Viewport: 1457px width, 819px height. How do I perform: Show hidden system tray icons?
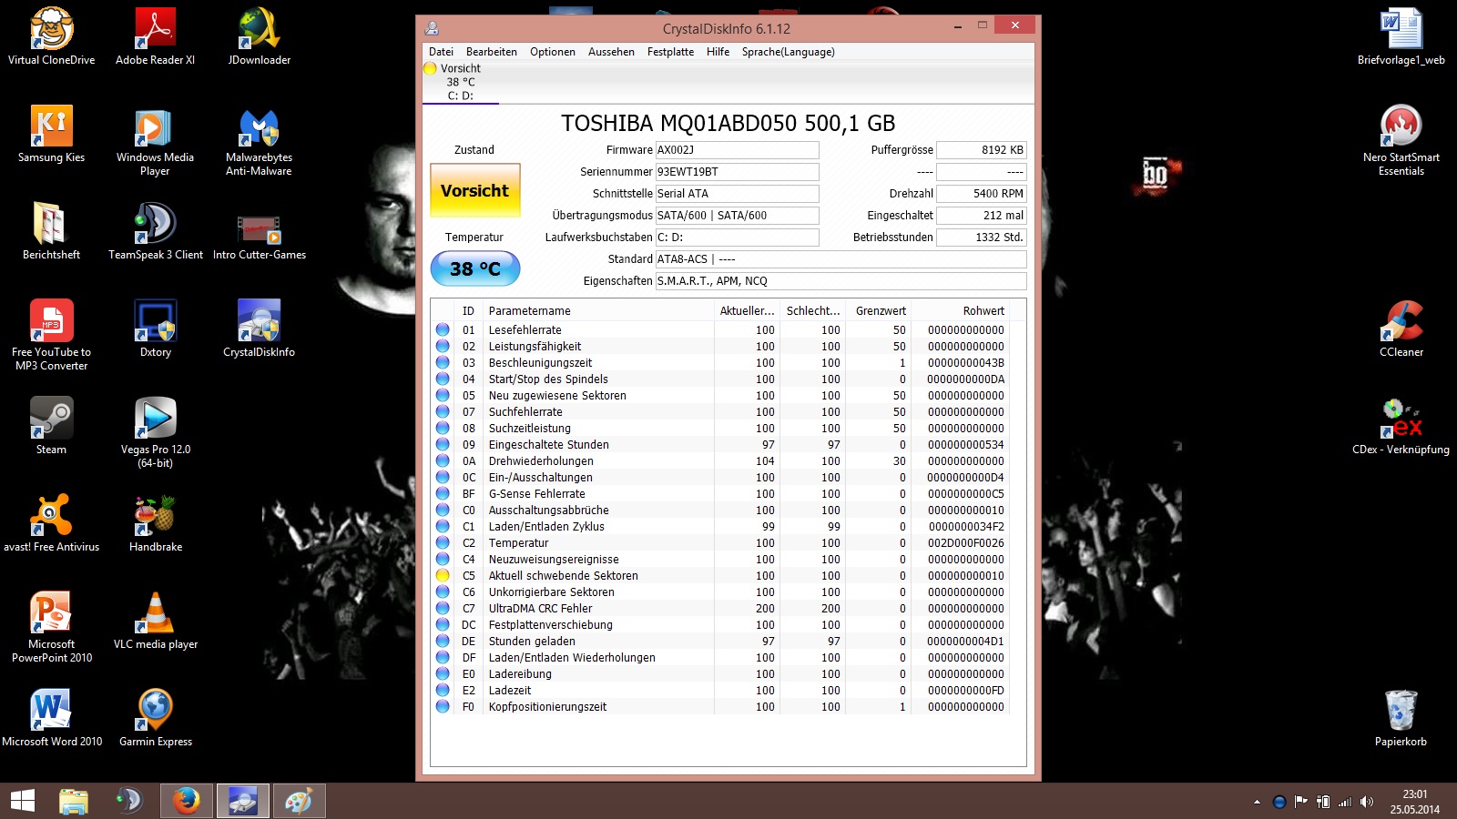[1257, 802]
